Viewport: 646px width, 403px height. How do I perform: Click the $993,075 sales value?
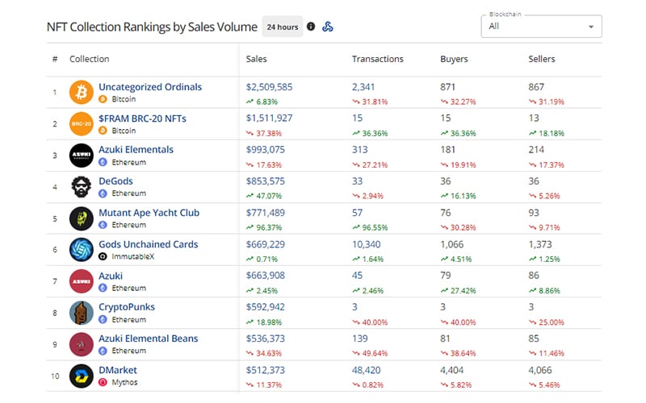tap(266, 150)
